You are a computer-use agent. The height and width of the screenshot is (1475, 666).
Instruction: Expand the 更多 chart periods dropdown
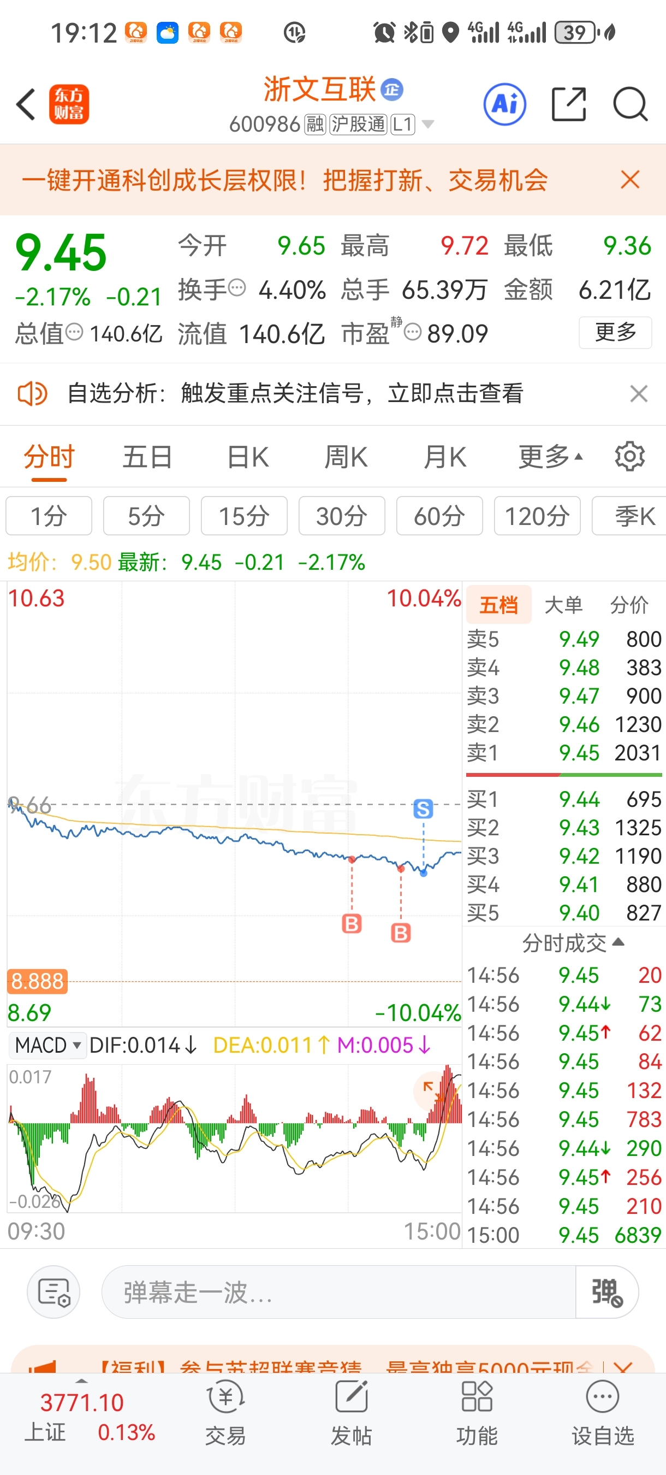pyautogui.click(x=550, y=457)
